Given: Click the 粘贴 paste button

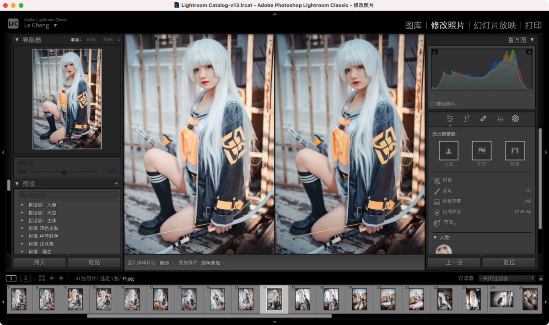Looking at the screenshot, I should coord(94,262).
